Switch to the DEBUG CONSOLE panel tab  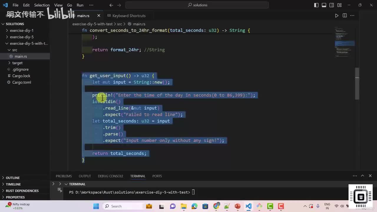click(110, 176)
